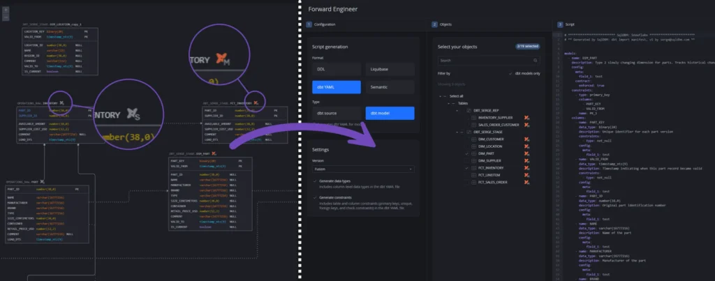Click dbt model icon beside DIM_PART row

[526, 153]
